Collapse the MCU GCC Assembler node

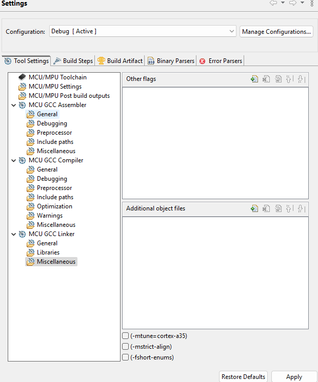[14, 105]
